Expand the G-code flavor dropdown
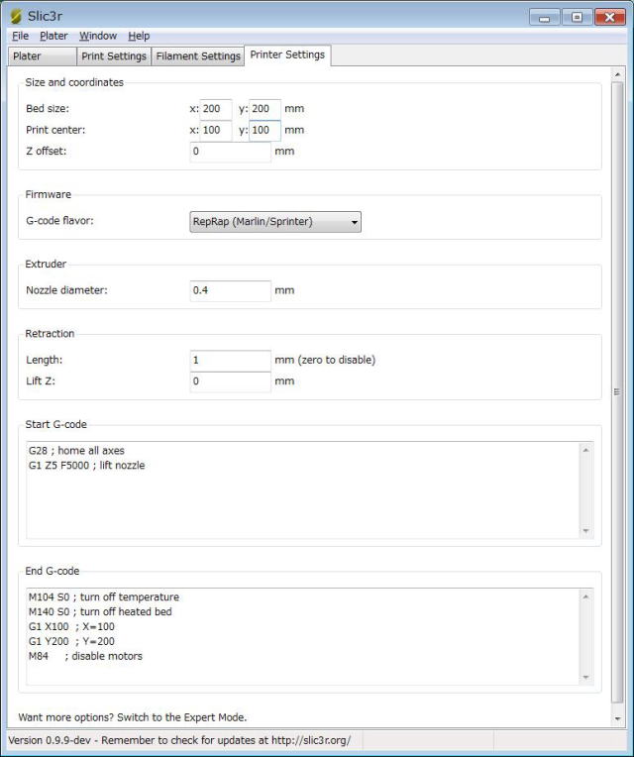 275,222
